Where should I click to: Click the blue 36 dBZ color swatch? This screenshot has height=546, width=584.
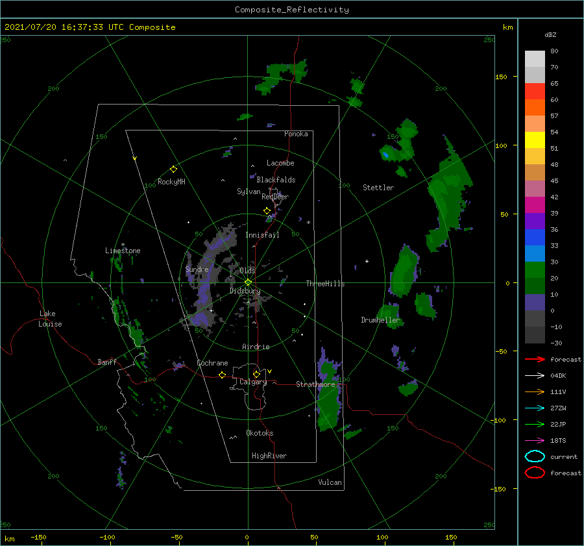pyautogui.click(x=535, y=237)
